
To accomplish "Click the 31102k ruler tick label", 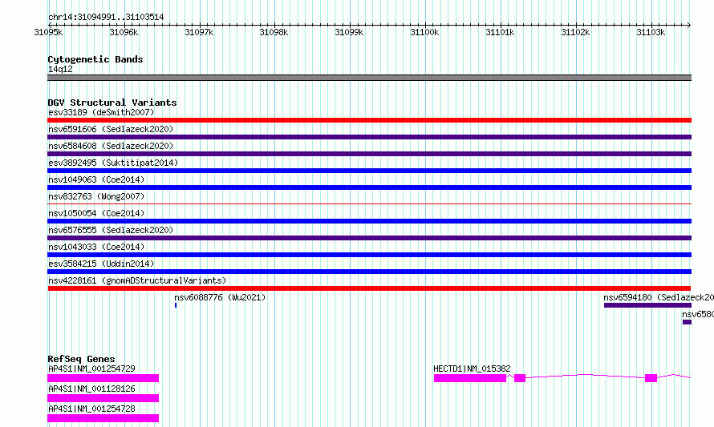I will click(x=575, y=32).
